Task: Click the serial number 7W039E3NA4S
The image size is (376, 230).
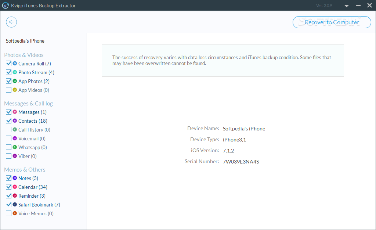Action: click(x=241, y=162)
